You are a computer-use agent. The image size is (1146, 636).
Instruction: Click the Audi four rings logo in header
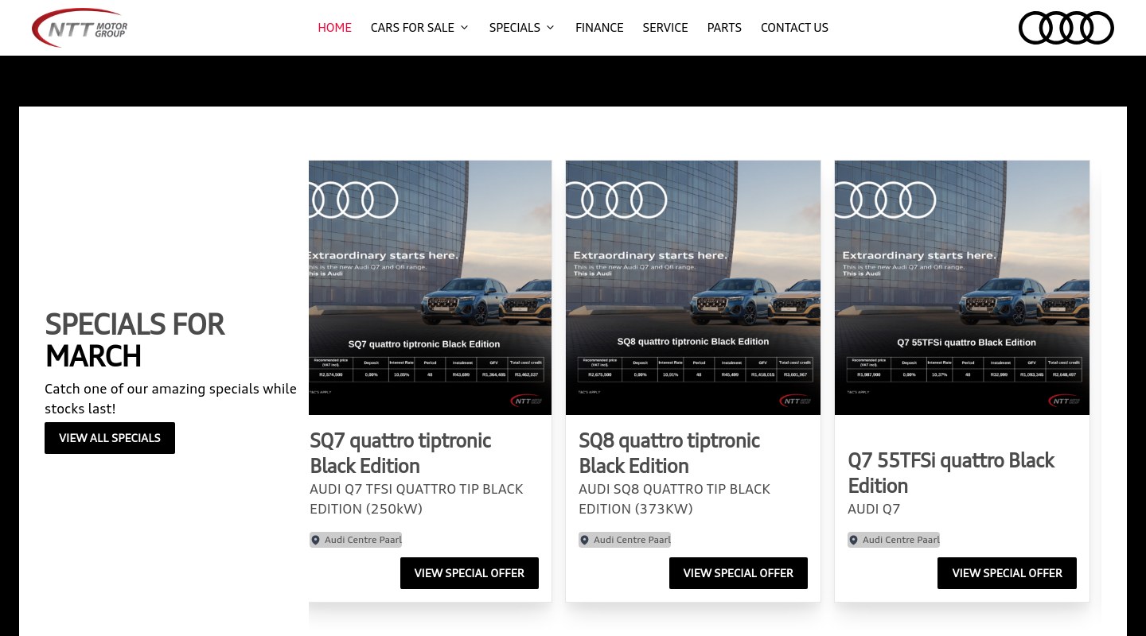pos(1066,28)
